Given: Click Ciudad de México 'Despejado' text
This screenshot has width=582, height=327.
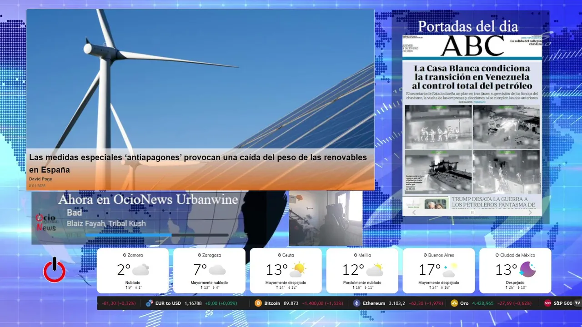Looking at the screenshot, I should tap(515, 282).
